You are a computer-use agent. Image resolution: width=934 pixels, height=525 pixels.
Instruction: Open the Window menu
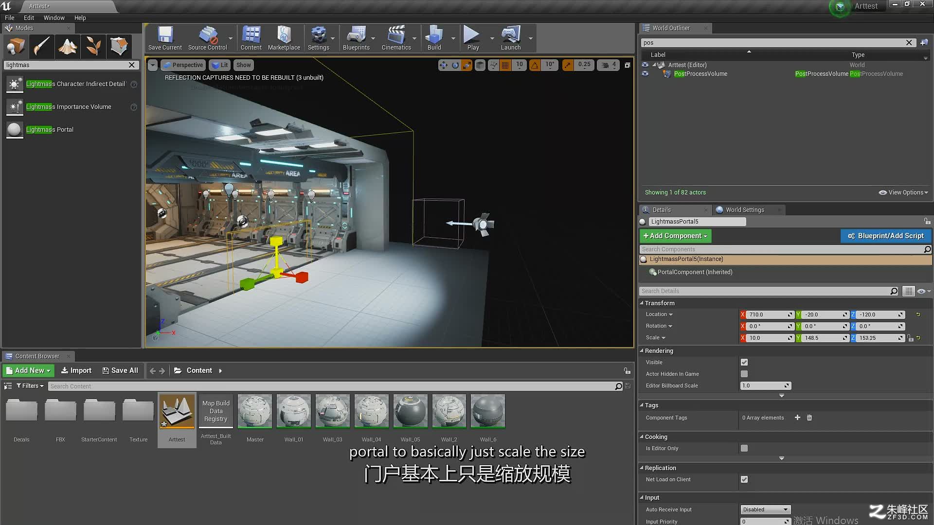tap(54, 18)
